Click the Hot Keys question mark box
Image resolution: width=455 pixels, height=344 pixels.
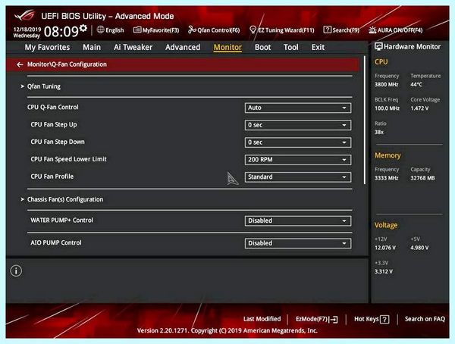click(384, 320)
